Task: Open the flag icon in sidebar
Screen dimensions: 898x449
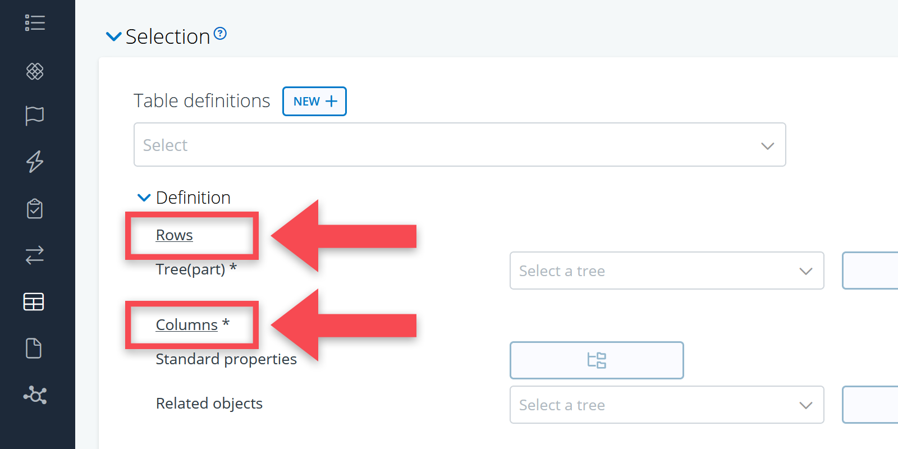Action: [x=35, y=116]
